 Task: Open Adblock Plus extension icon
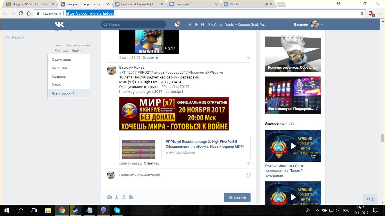(371, 13)
